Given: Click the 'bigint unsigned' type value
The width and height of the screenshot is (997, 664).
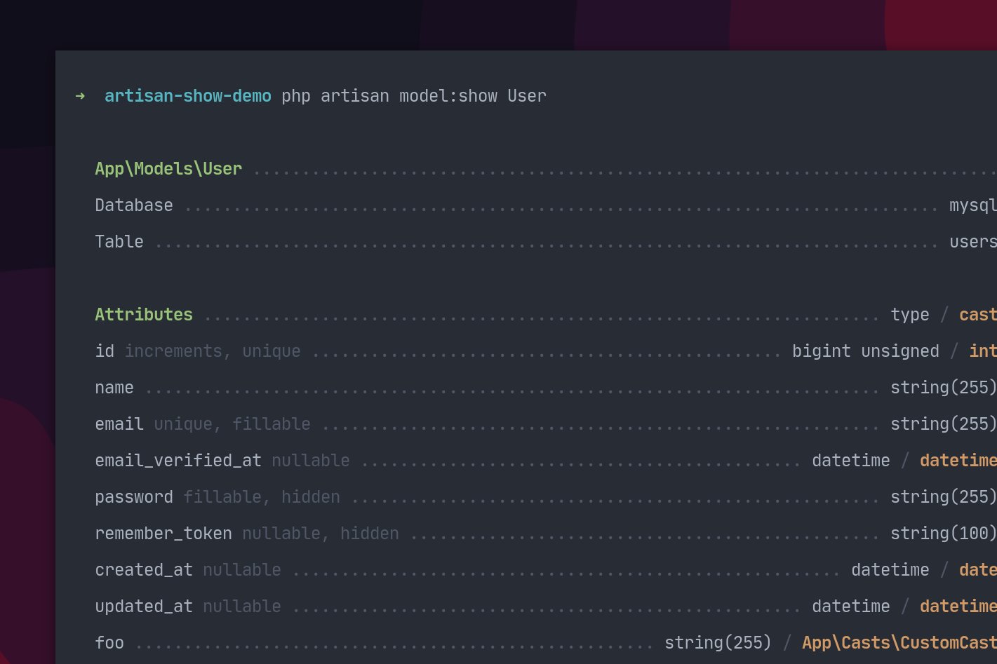Looking at the screenshot, I should (866, 351).
